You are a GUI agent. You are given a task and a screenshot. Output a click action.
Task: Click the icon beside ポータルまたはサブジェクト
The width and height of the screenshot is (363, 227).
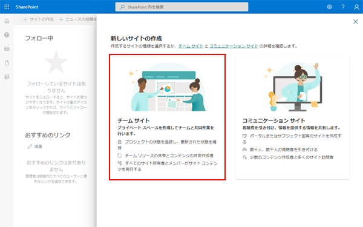pyautogui.click(x=244, y=136)
